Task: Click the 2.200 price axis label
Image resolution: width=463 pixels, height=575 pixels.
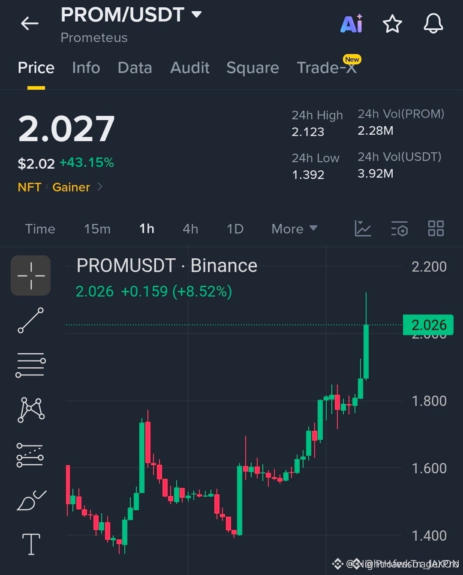Action: click(429, 266)
